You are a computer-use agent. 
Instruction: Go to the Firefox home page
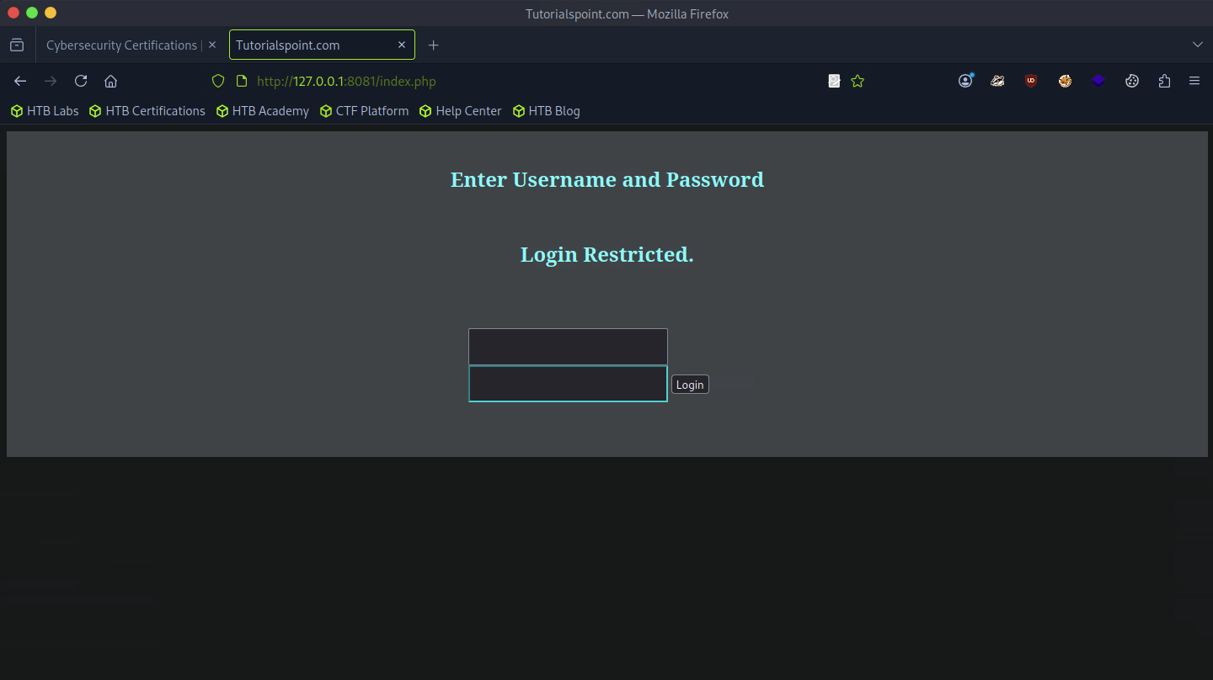[110, 81]
